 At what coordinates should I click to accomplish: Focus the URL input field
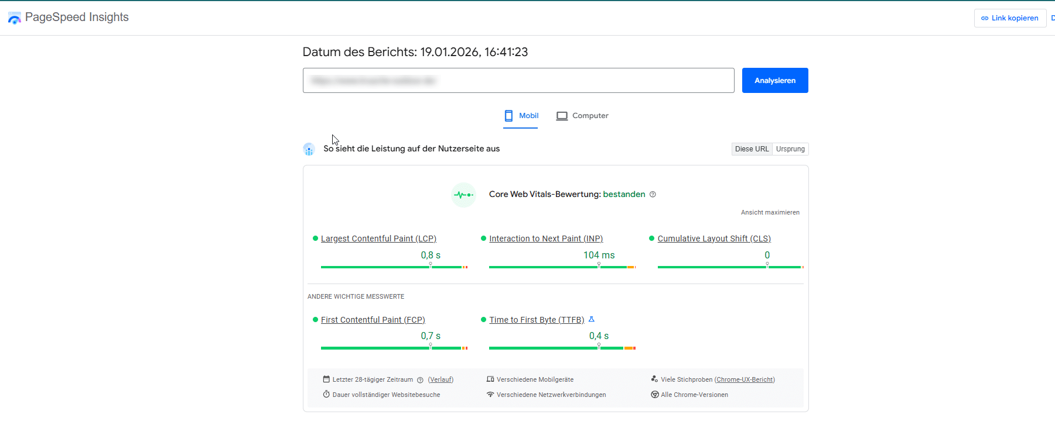[518, 80]
